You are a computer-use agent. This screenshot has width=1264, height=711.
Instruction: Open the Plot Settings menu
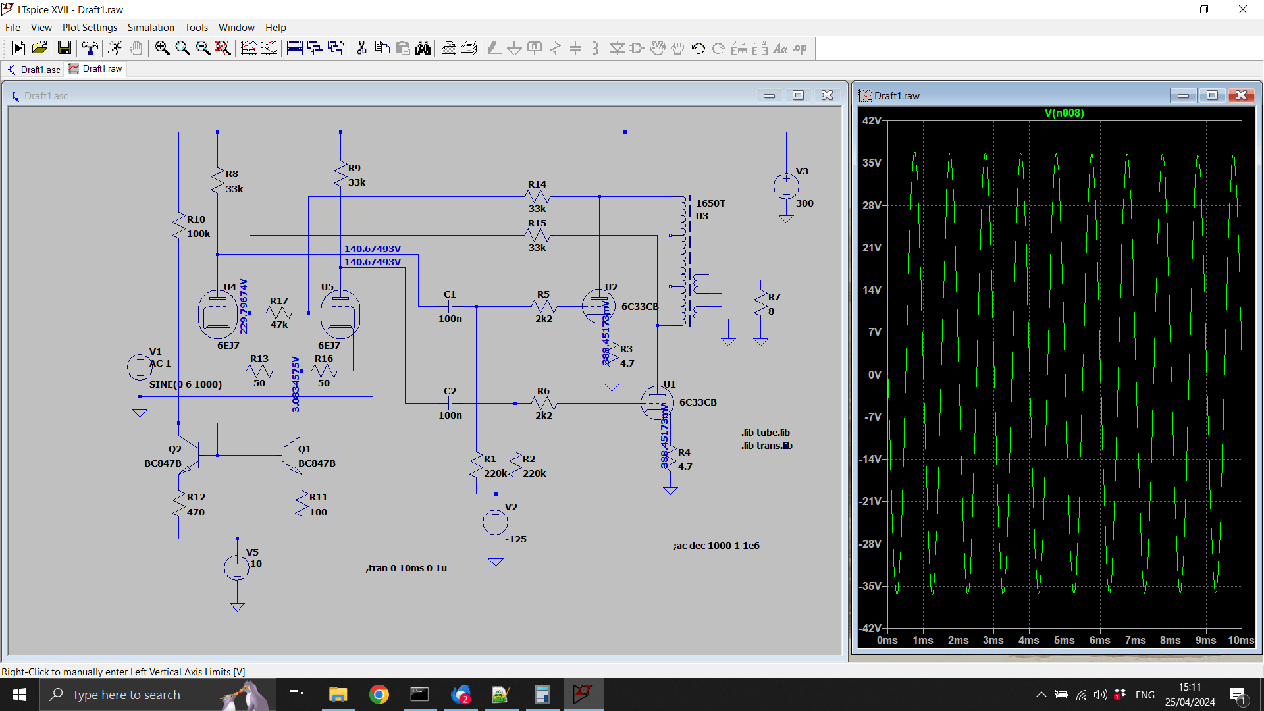click(90, 28)
